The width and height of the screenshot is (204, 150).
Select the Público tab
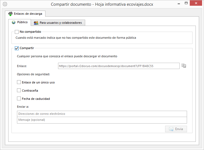click(x=19, y=22)
